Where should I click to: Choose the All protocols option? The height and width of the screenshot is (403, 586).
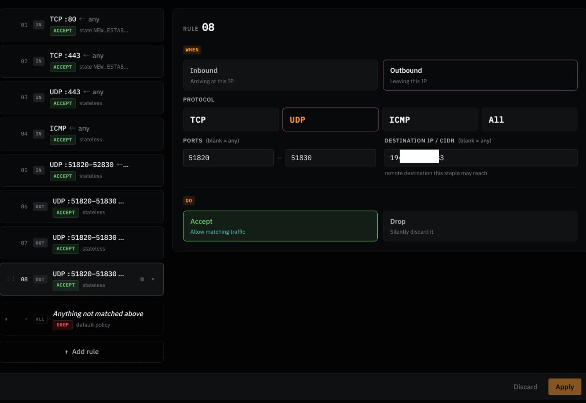click(530, 120)
